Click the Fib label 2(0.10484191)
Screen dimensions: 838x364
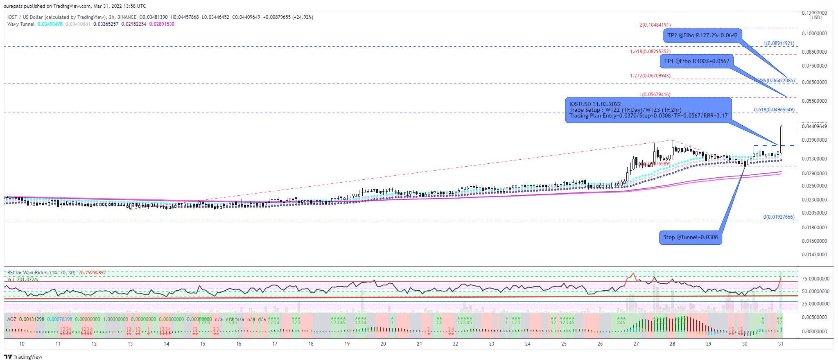655,25
